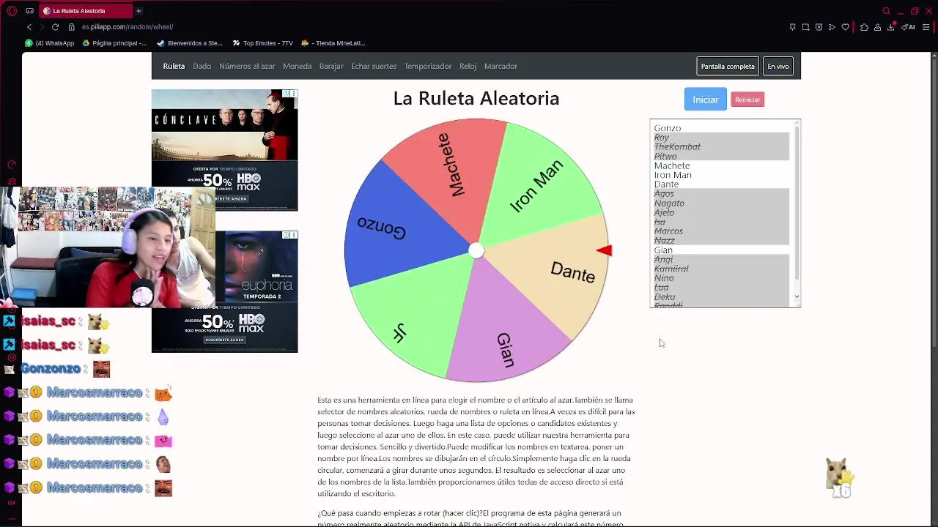
Task: Select the Ruleta menu item
Action: click(x=174, y=66)
